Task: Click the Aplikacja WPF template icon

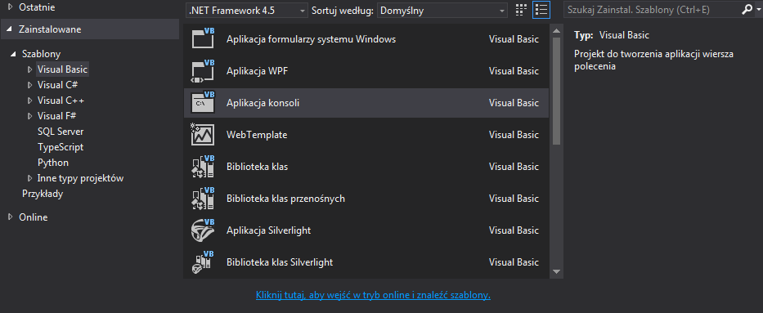Action: point(203,70)
